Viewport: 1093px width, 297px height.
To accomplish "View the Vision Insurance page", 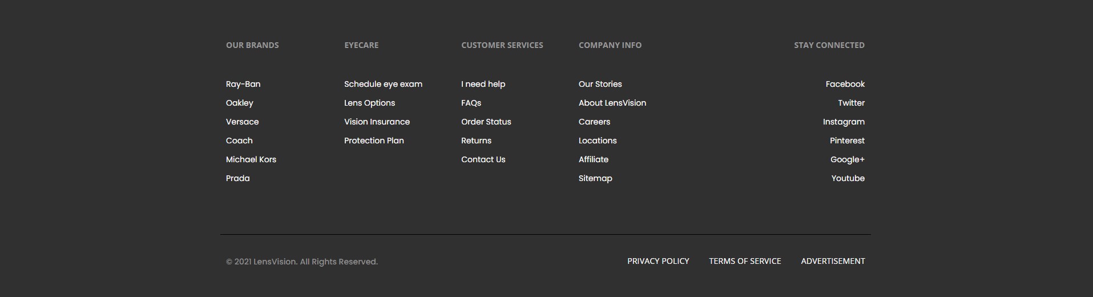I will click(x=377, y=122).
